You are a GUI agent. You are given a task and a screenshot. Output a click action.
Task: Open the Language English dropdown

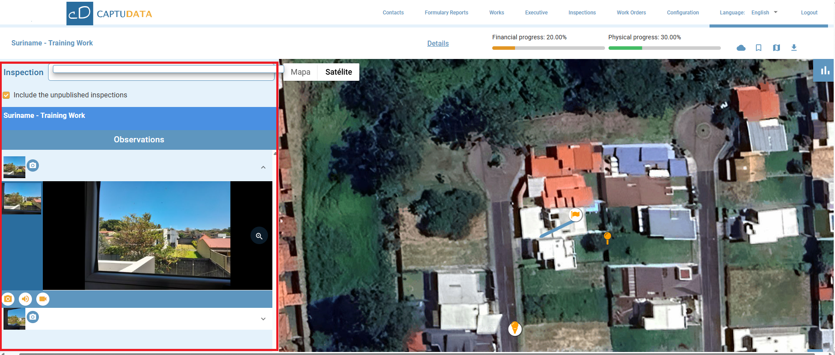[764, 13]
